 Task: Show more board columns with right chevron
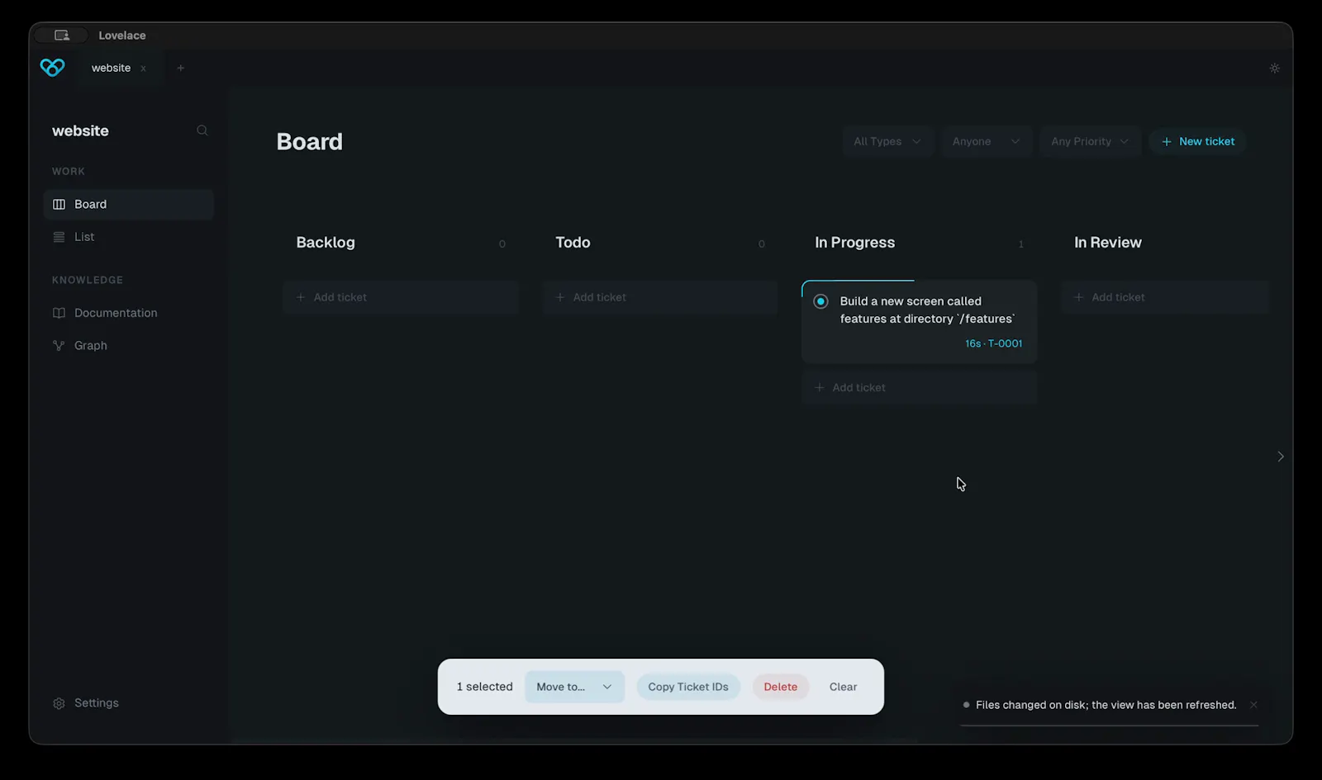click(x=1281, y=456)
